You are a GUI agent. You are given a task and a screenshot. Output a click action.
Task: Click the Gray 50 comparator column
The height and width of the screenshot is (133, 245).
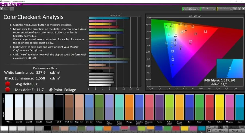pyautogui.click(x=39, y=107)
